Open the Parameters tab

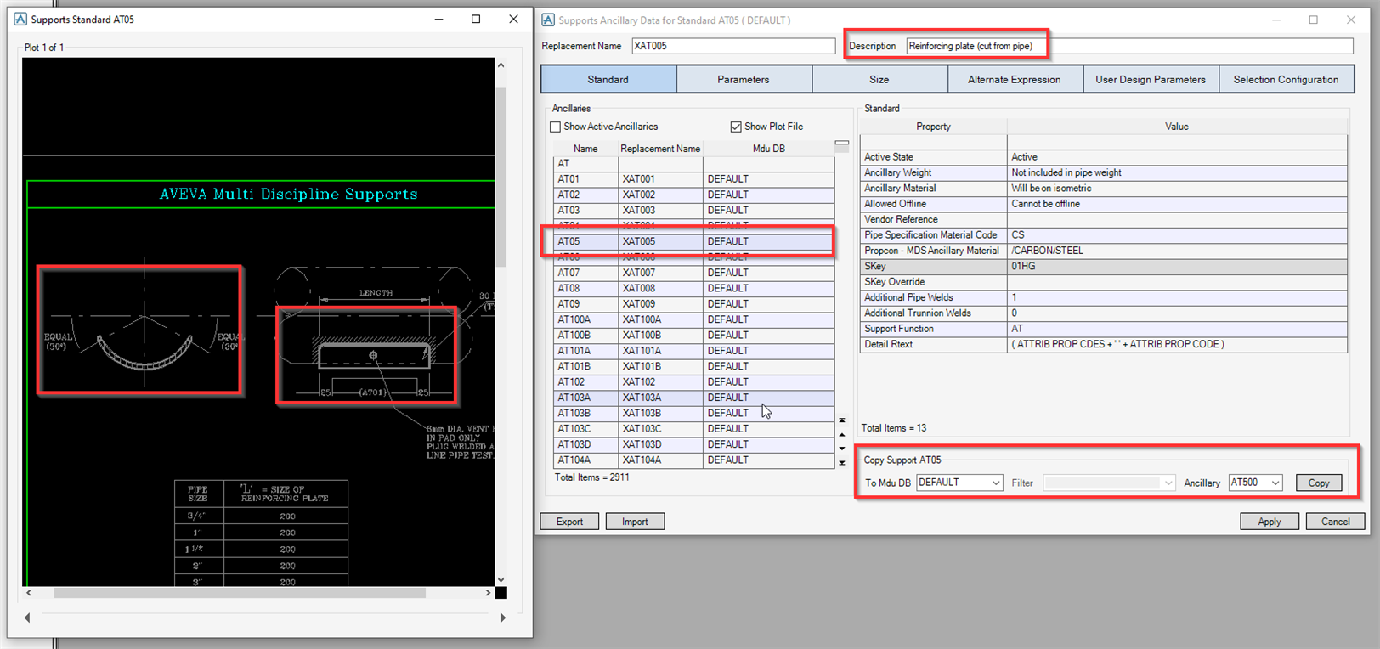click(744, 79)
